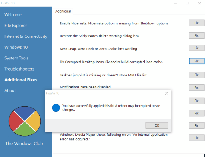Open Internet & Connectivity section

coord(26,36)
